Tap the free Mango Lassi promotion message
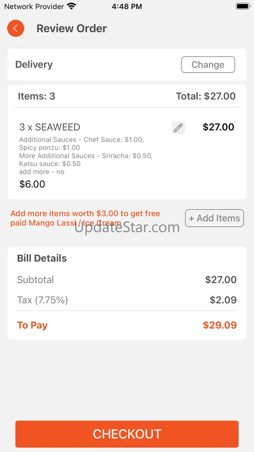The image size is (254, 452). [x=85, y=218]
